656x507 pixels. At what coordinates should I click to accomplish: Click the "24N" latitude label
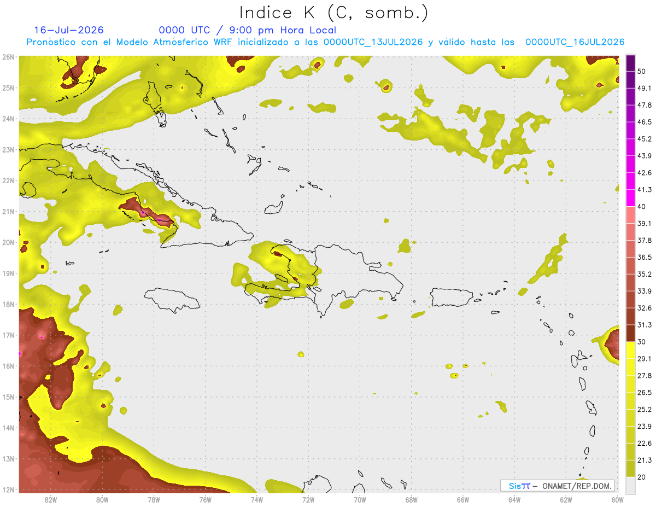point(8,119)
